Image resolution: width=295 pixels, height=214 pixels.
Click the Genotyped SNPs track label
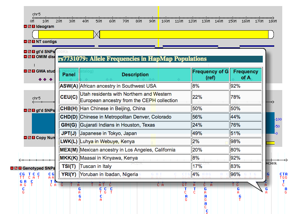[39, 168]
